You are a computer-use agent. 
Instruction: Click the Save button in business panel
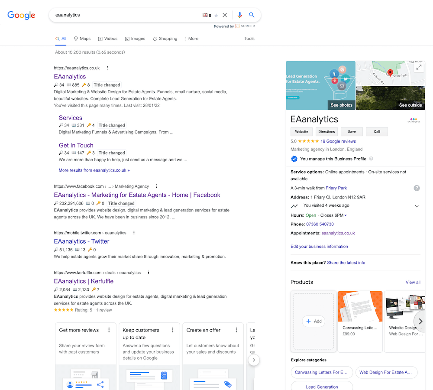point(352,132)
